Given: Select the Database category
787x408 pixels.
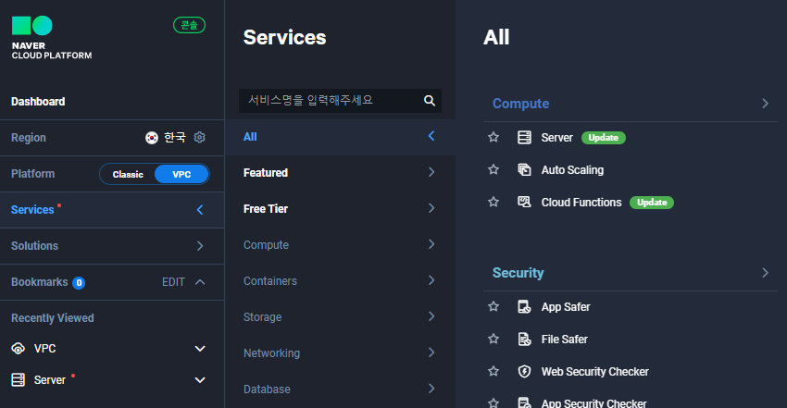Looking at the screenshot, I should point(341,389).
